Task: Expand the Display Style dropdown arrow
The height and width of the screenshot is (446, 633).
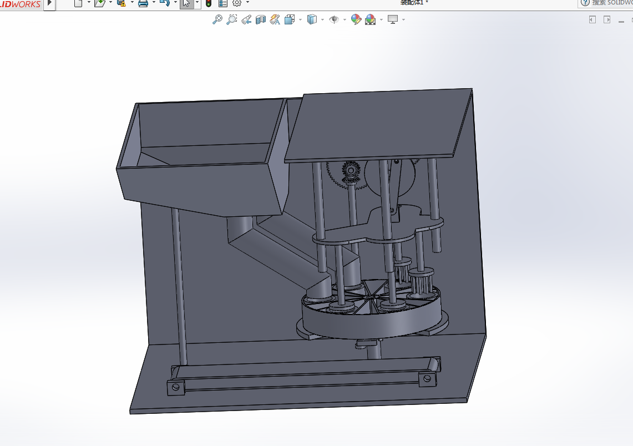Action: (322, 19)
